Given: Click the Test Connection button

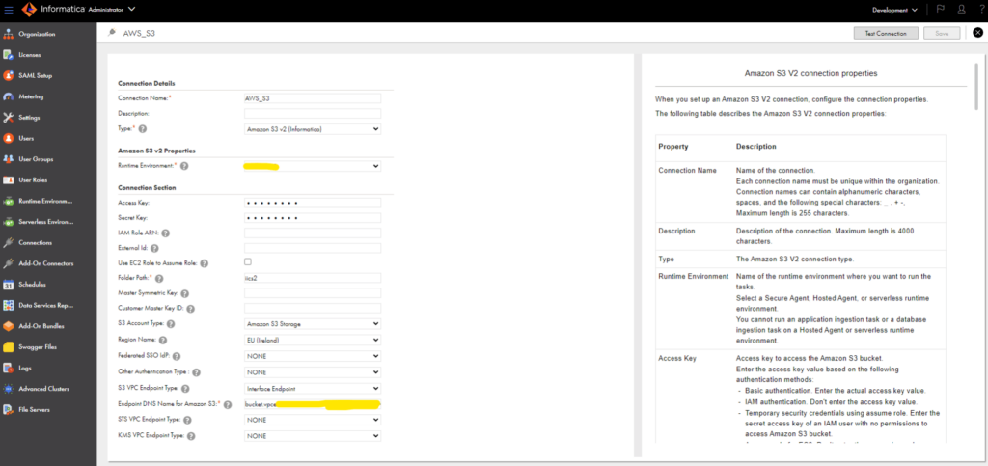Looking at the screenshot, I should [885, 33].
